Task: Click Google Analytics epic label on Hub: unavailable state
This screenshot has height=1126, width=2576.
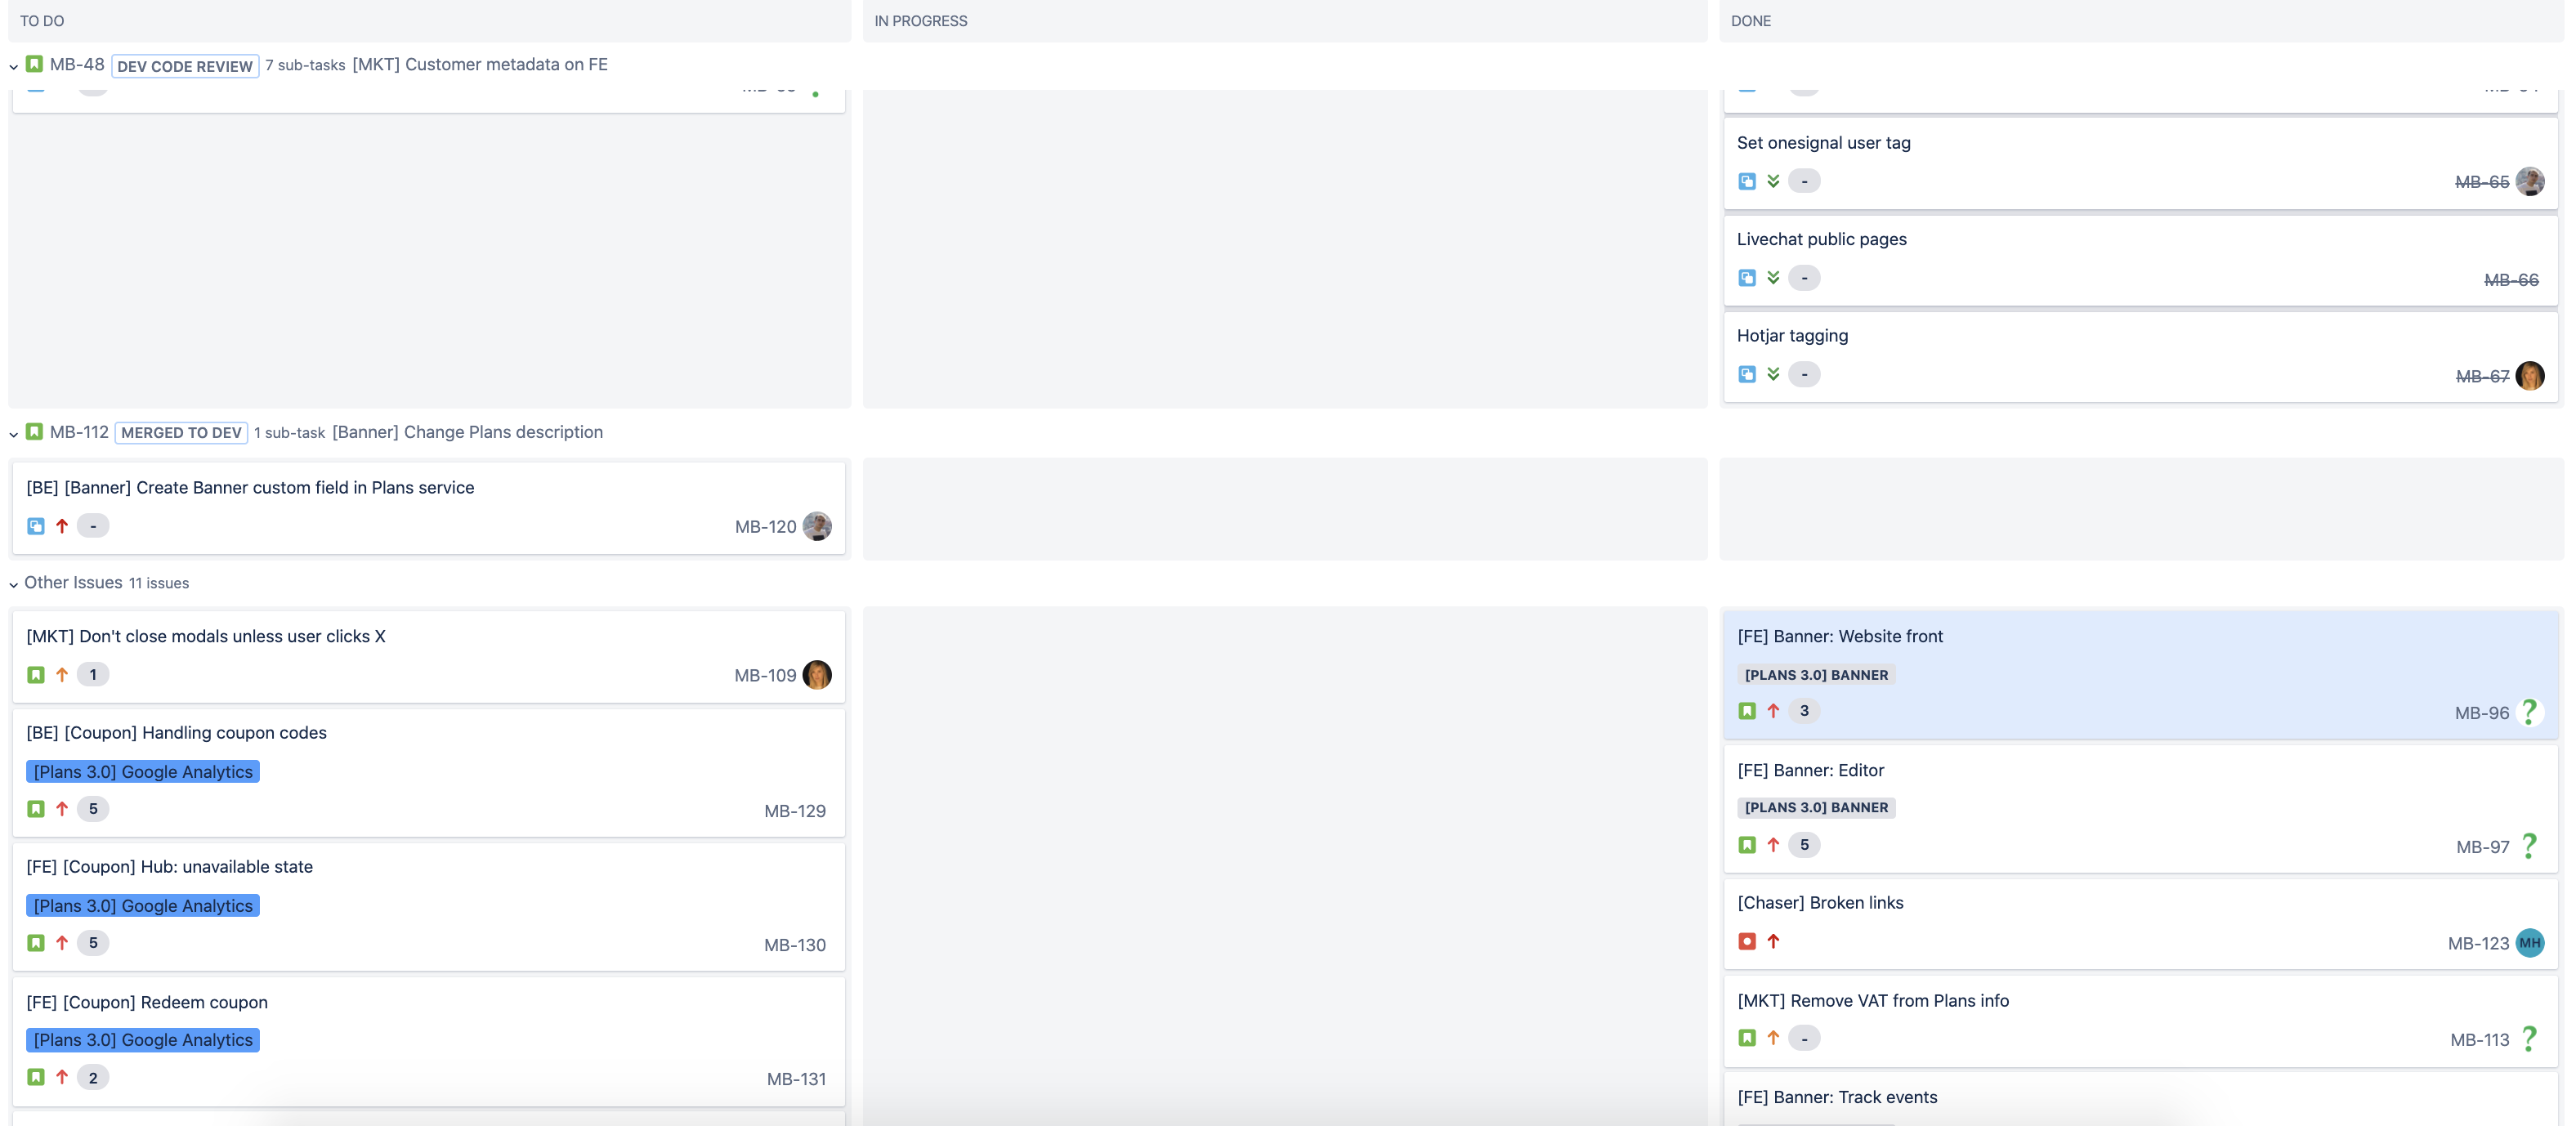Action: 143,906
